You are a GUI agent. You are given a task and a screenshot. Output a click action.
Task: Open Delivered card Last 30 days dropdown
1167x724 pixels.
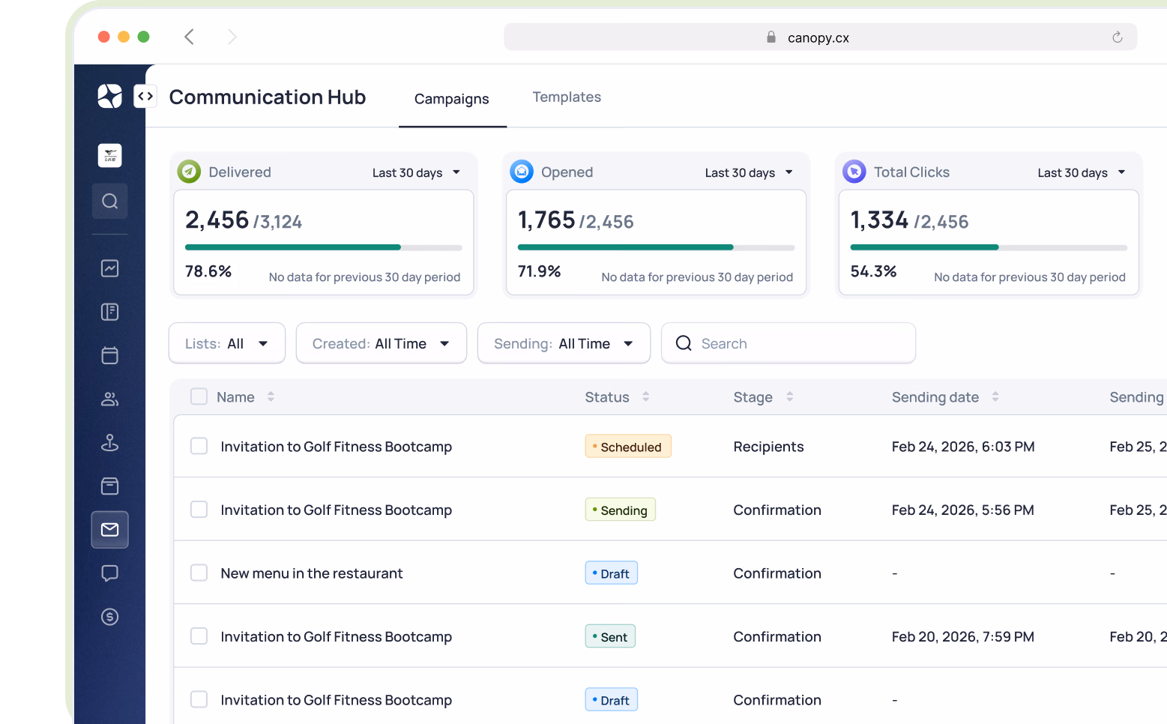(416, 172)
